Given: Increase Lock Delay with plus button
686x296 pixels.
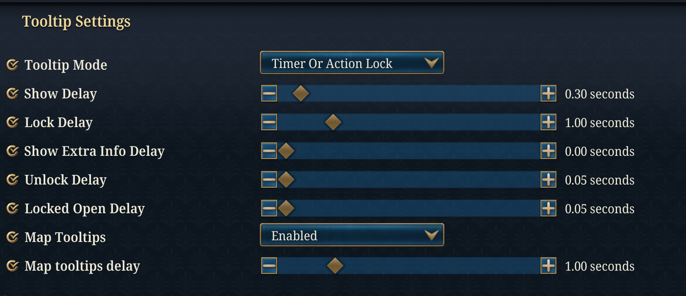Looking at the screenshot, I should click(x=548, y=122).
